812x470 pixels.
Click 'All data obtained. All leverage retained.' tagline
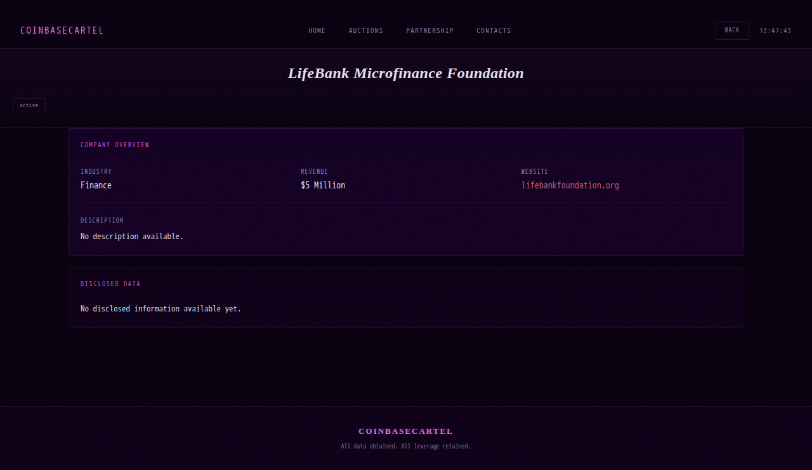coord(406,447)
